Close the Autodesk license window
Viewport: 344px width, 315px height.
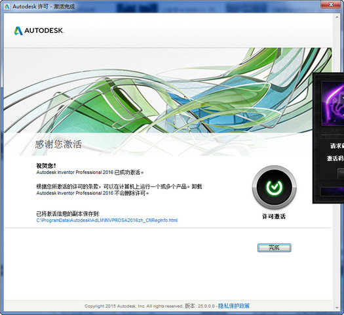pyautogui.click(x=331, y=5)
